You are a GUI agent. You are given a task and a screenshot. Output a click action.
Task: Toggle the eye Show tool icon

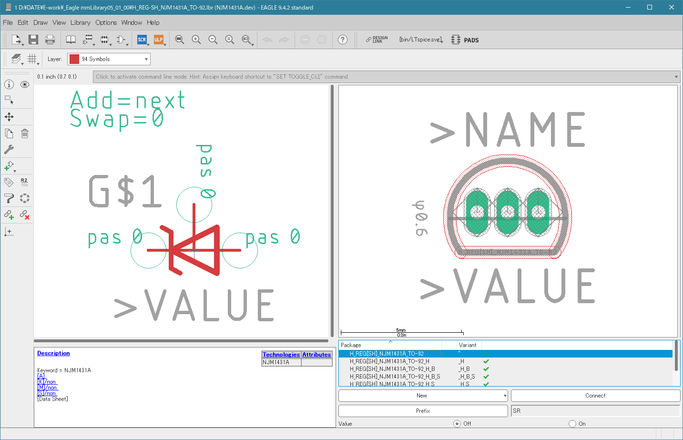[25, 84]
